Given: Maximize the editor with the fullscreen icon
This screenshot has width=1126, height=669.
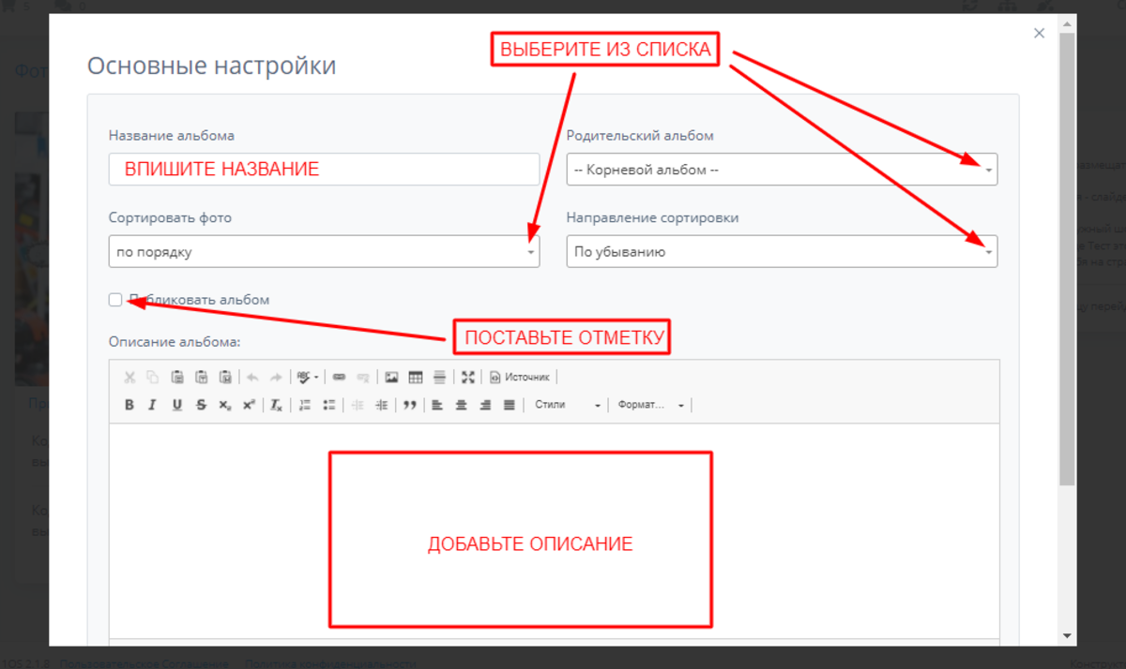Looking at the screenshot, I should 467,377.
